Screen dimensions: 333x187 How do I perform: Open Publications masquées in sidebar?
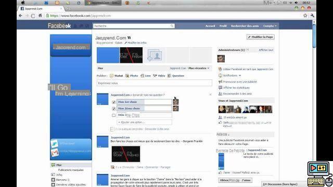pyautogui.click(x=71, y=170)
